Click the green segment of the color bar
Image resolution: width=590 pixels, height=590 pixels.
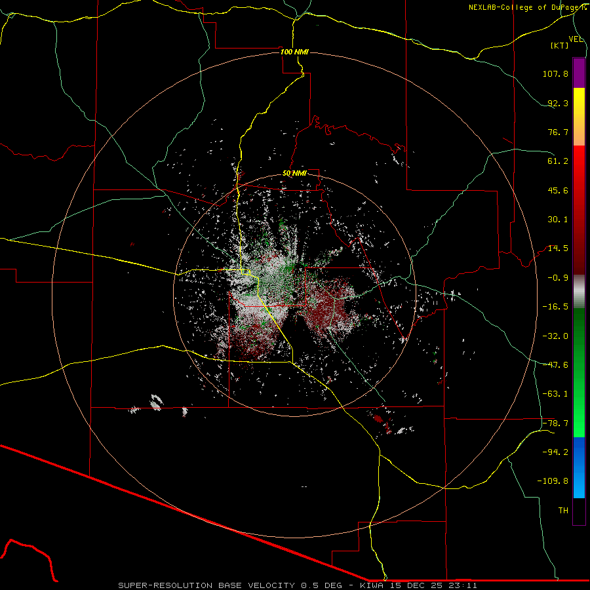(579, 372)
